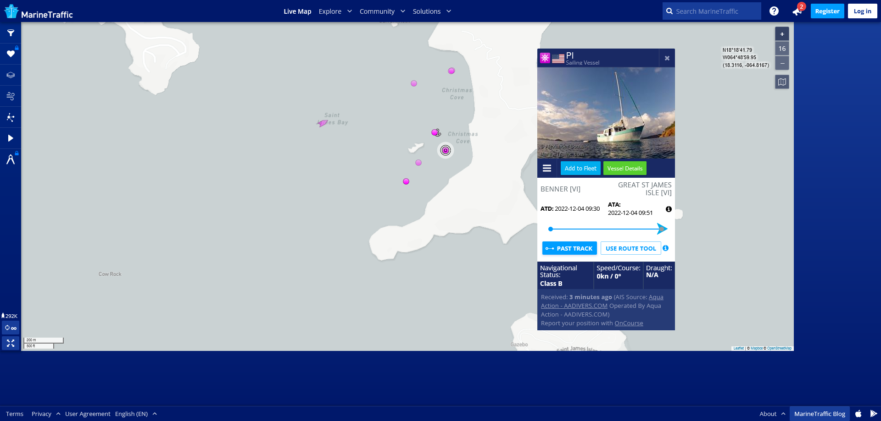Select the top vessel dot north of Christmas Cove

(452, 71)
